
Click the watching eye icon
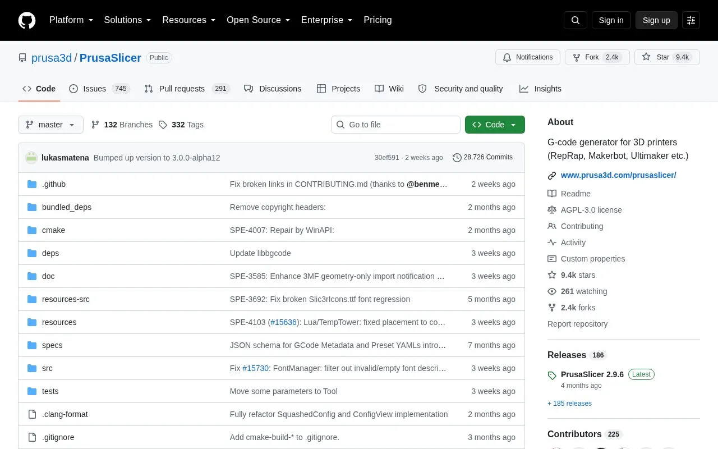tap(552, 291)
